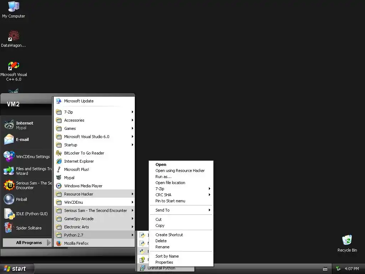Click the E-mail envelope icon
The height and width of the screenshot is (274, 365).
click(x=9, y=139)
